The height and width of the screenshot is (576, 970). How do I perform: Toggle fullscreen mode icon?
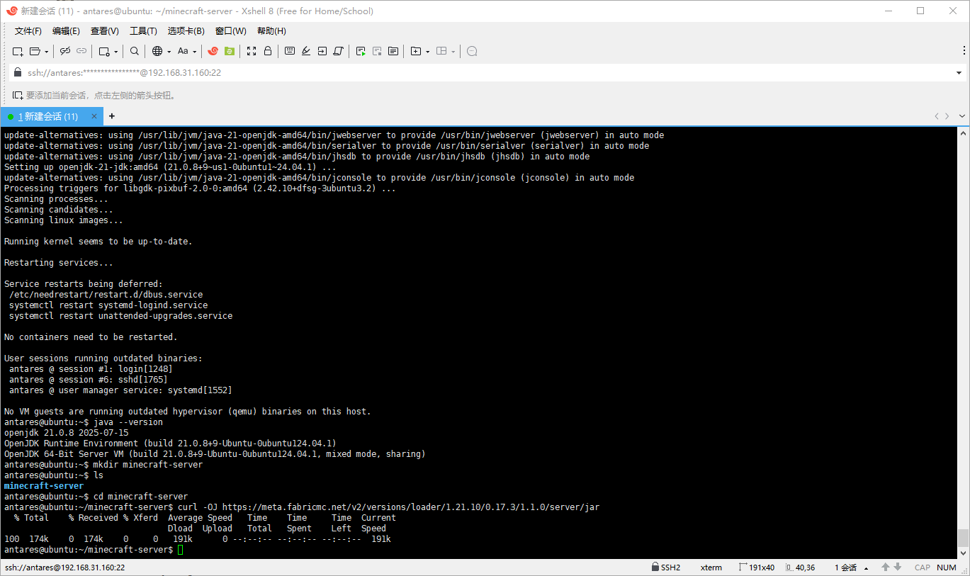pos(252,51)
